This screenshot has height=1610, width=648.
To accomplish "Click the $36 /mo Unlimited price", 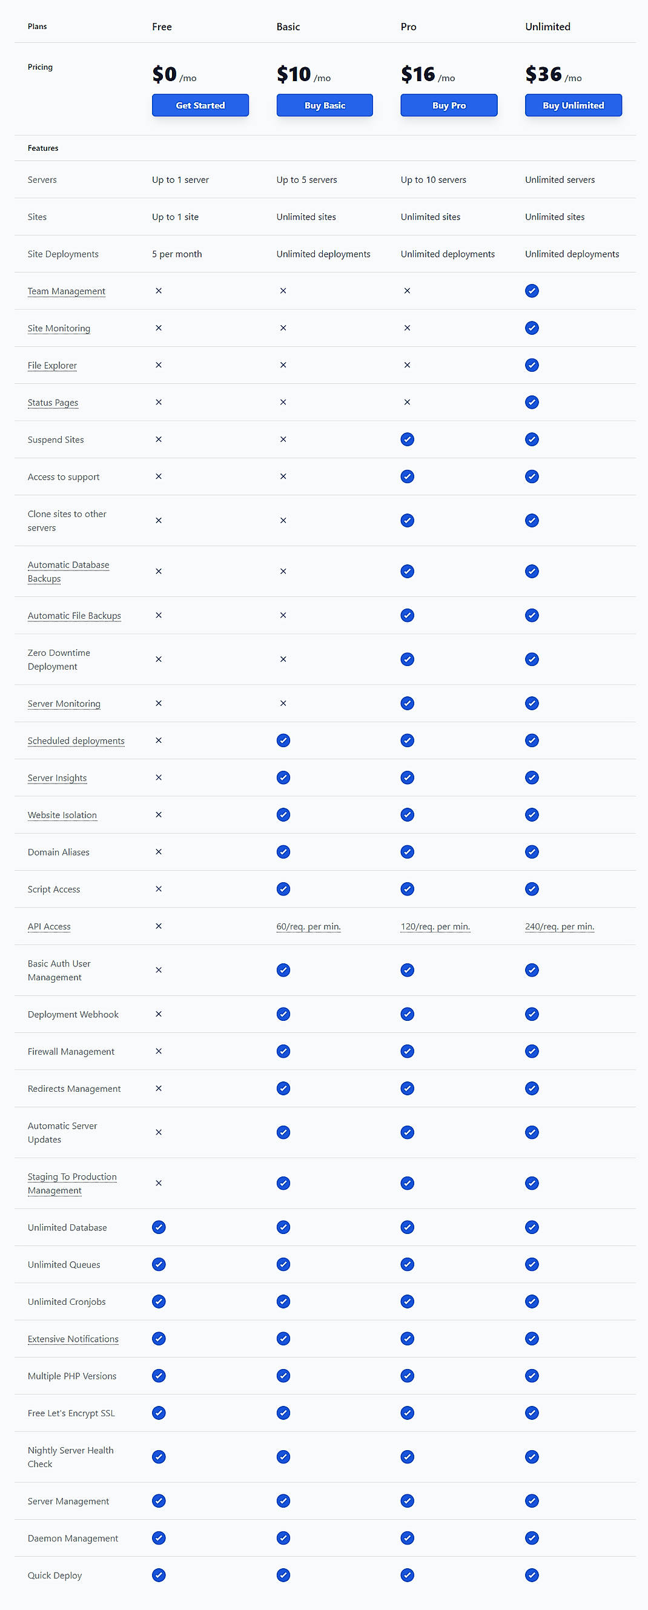I will 552,74.
